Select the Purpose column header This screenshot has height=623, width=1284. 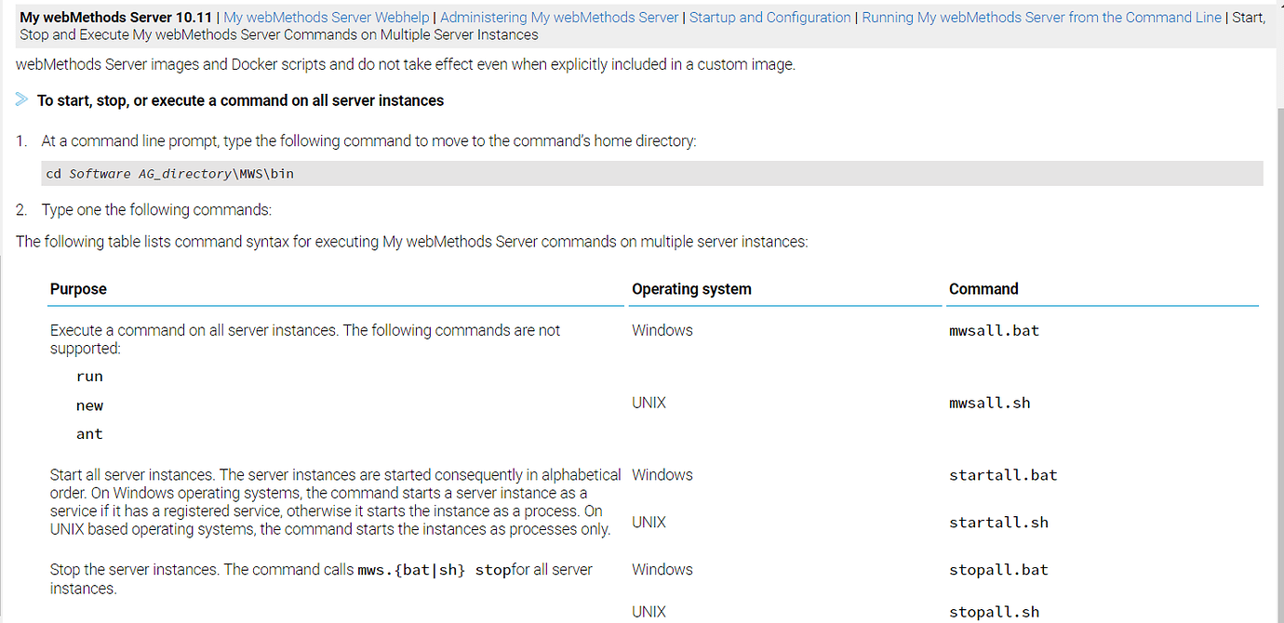[x=78, y=289]
